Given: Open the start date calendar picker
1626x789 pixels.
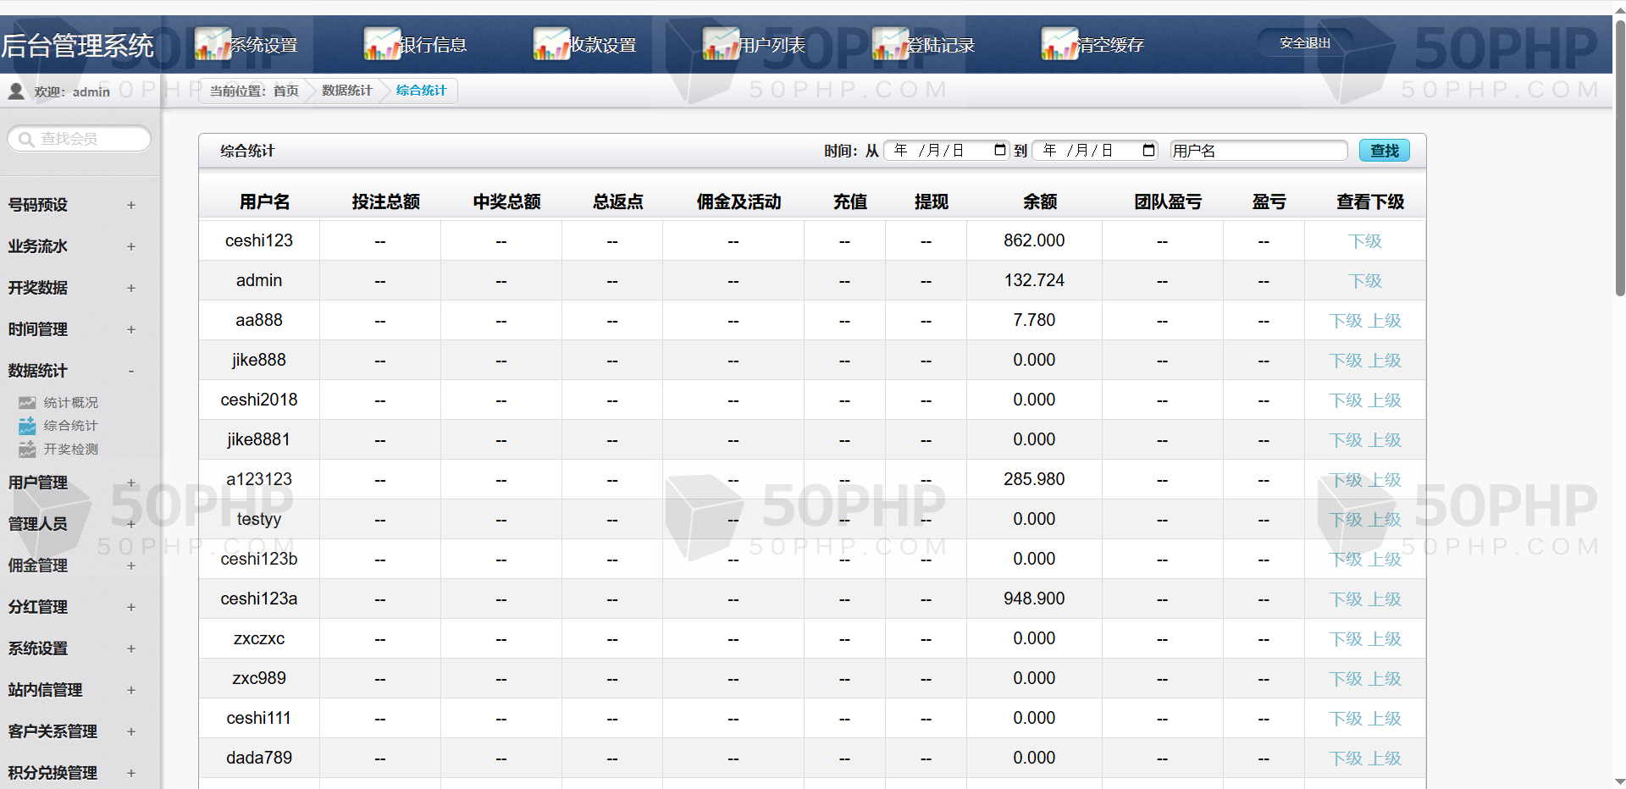Looking at the screenshot, I should coord(999,151).
